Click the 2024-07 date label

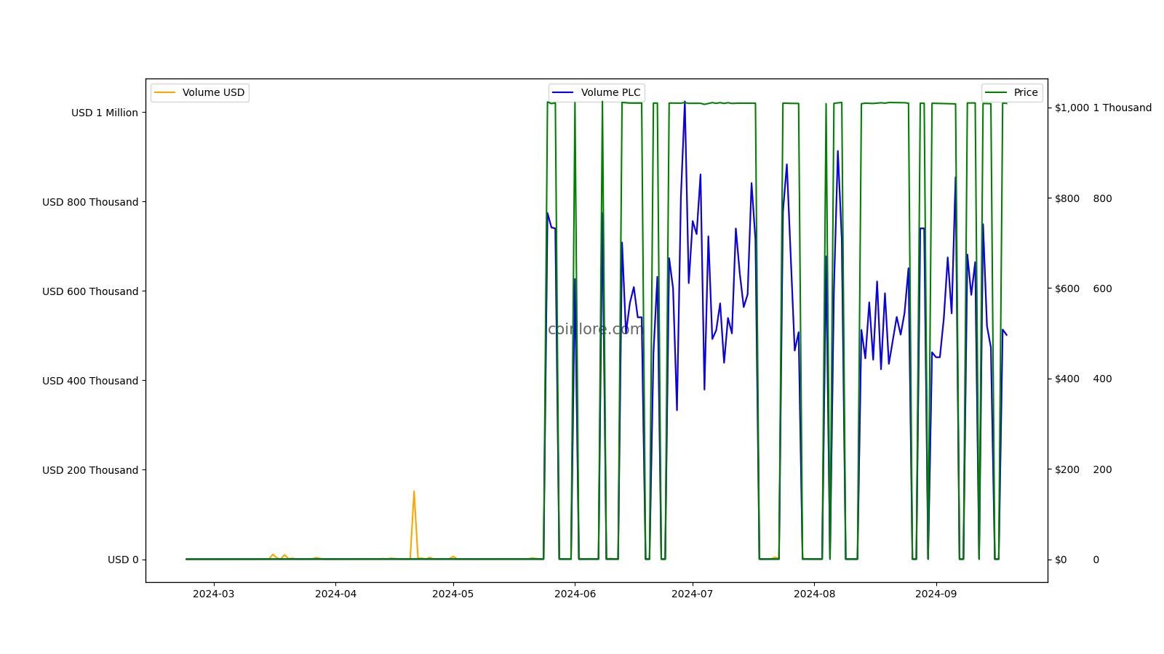click(x=693, y=594)
